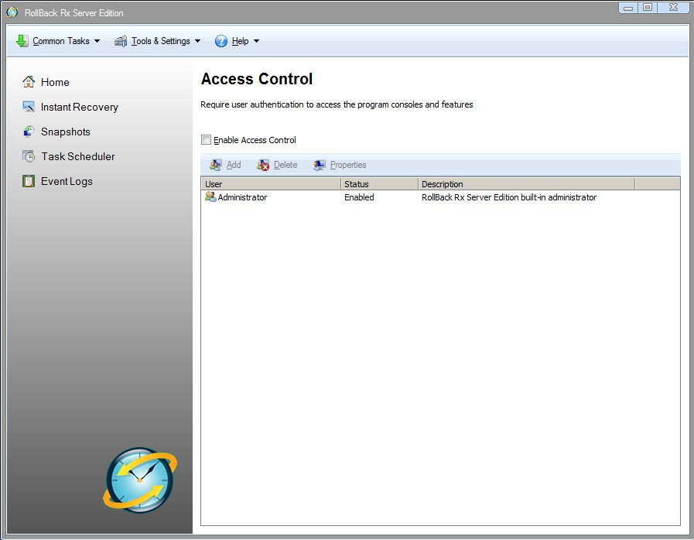This screenshot has height=540, width=694.
Task: Expand the Tools & Settings dropdown arrow
Action: coord(197,41)
